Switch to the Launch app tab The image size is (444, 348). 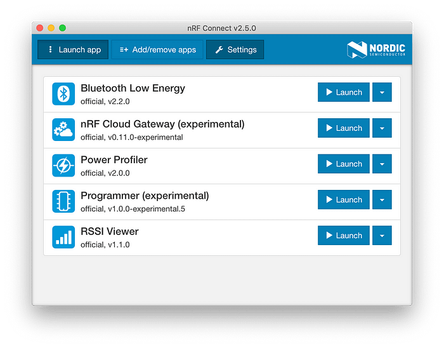tap(73, 50)
